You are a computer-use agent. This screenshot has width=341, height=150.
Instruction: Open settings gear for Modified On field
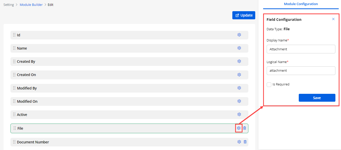(x=239, y=101)
